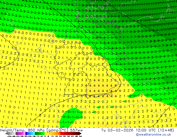Click the '557ww' label in the title
The height and width of the screenshot is (137, 177).
(76, 130)
